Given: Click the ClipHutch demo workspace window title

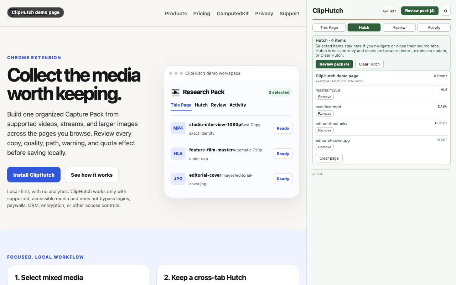Looking at the screenshot, I should coord(213,73).
